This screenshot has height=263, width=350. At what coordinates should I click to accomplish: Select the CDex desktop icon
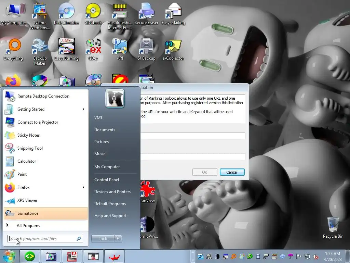tap(93, 50)
